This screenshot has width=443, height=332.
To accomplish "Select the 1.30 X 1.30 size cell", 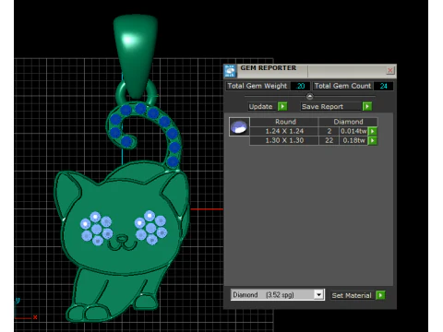I will pyautogui.click(x=284, y=140).
